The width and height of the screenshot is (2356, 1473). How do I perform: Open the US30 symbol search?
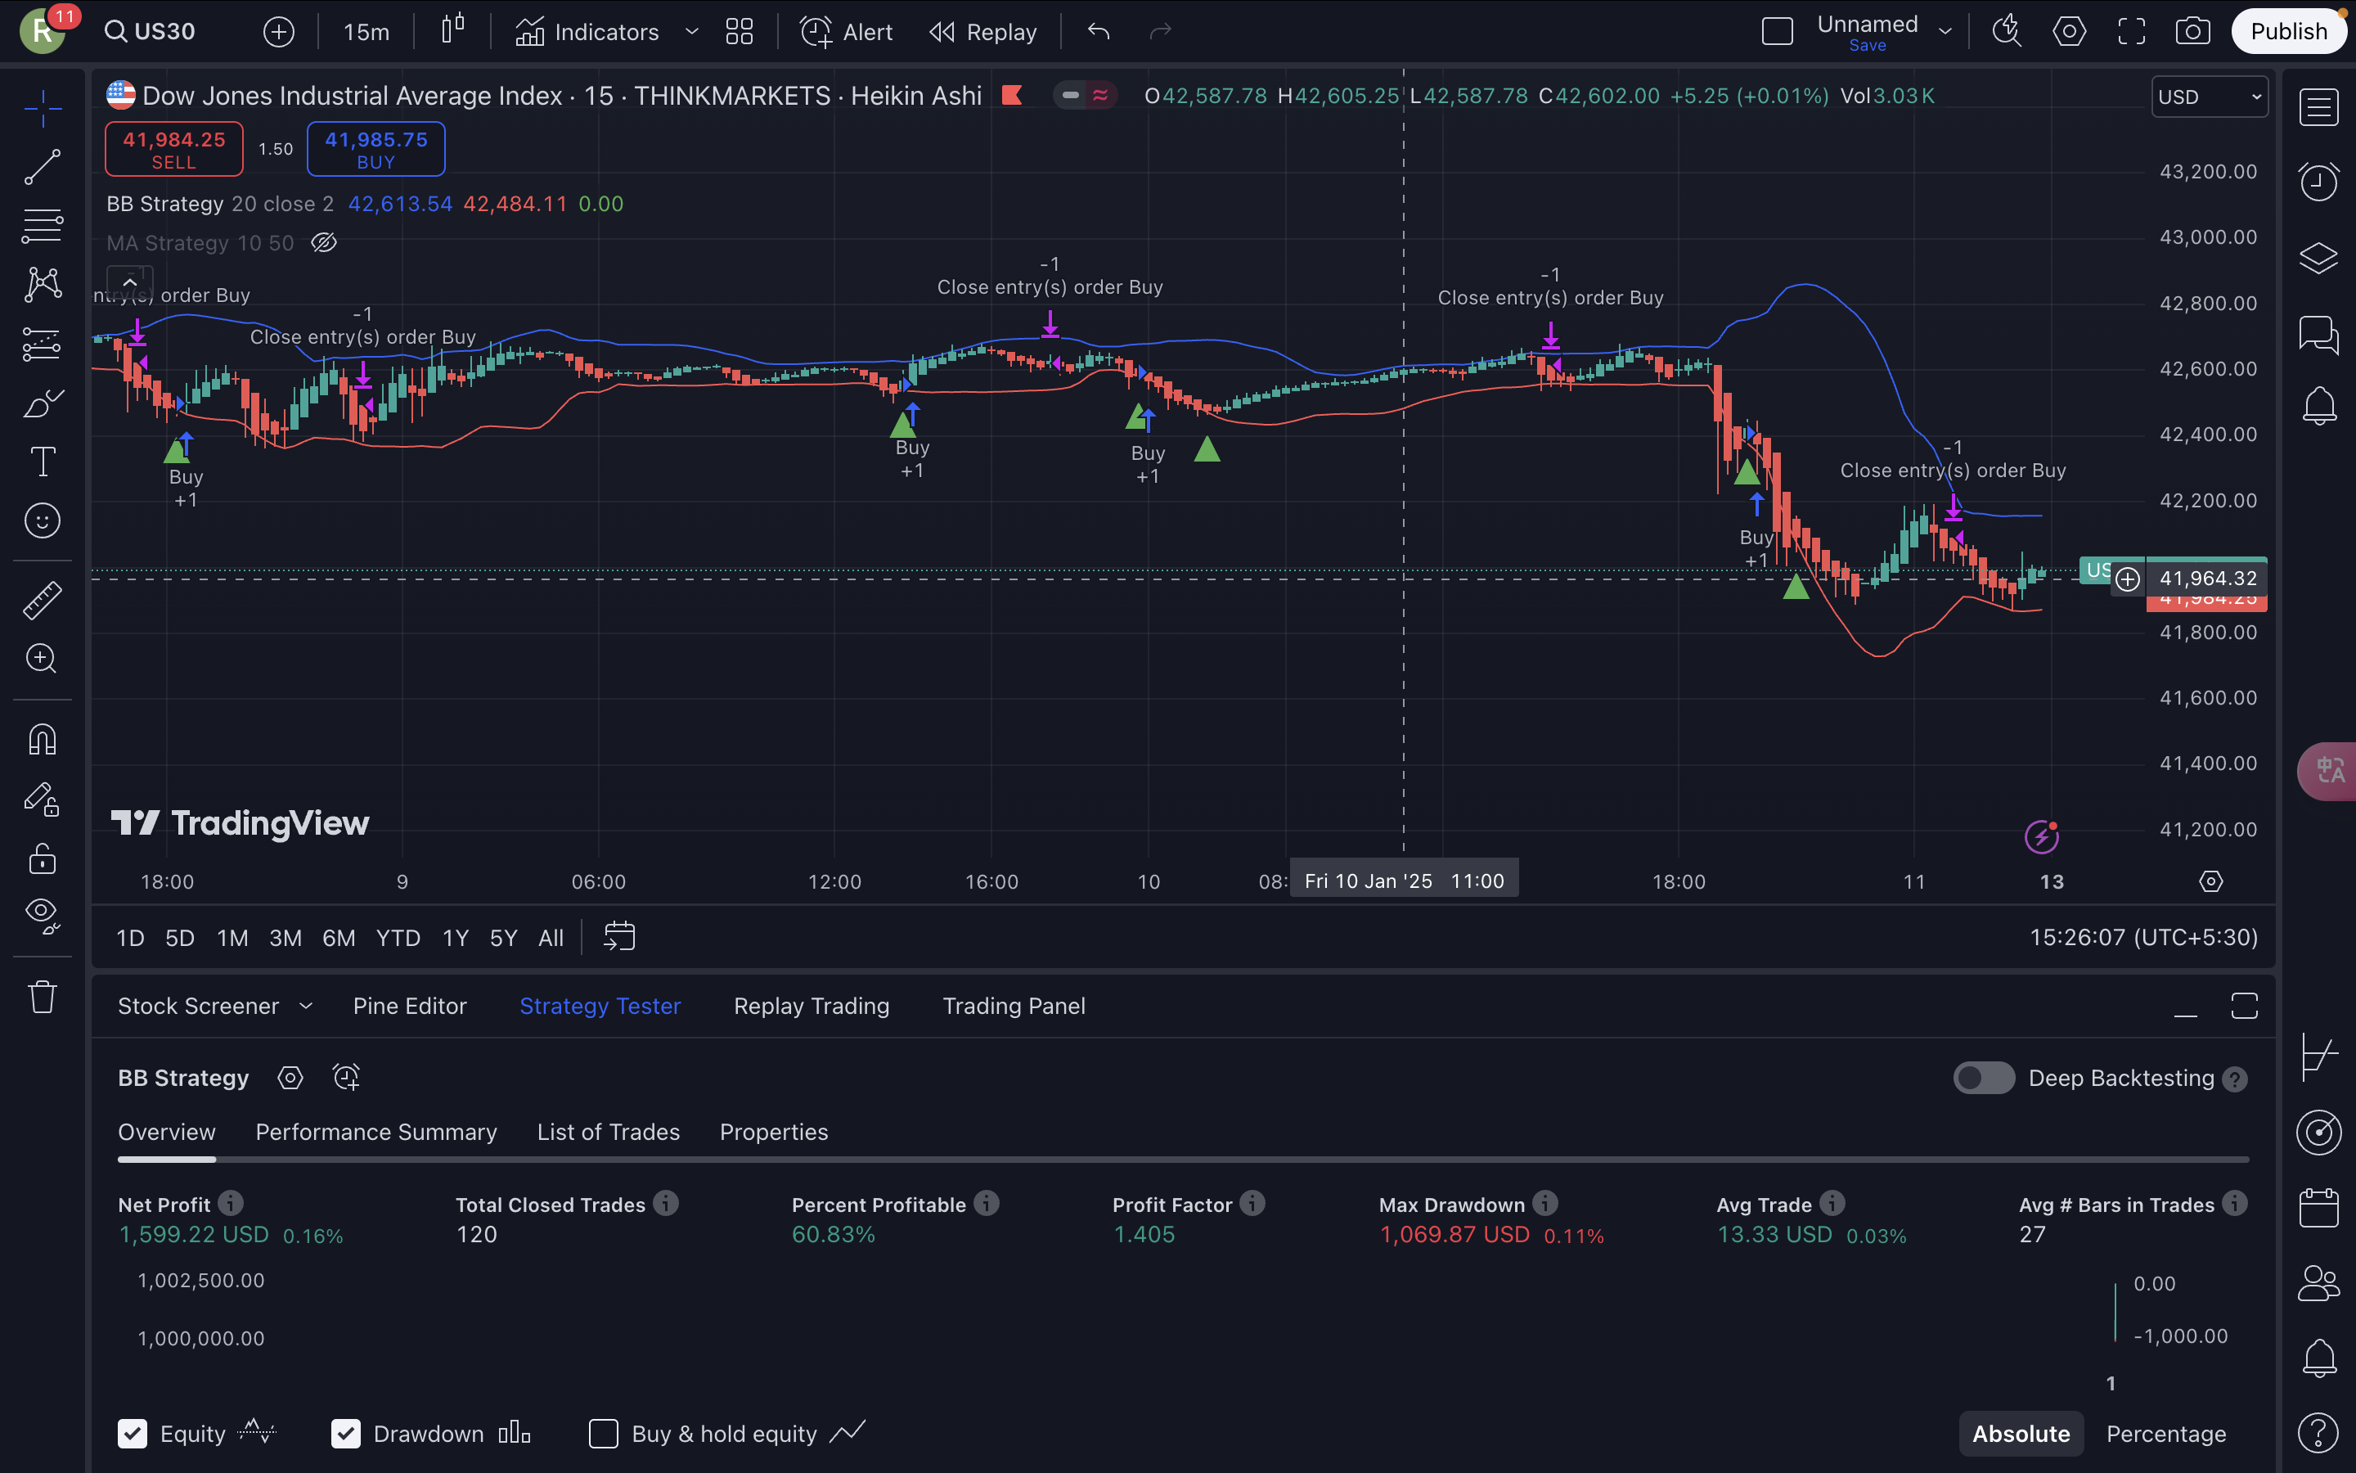[x=151, y=31]
